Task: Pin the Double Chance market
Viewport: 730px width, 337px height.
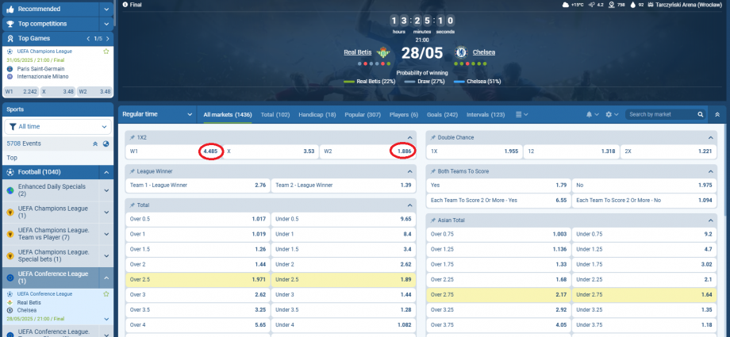Action: [x=433, y=138]
